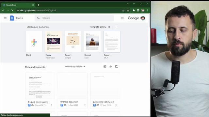
Task: Open the main hamburger menu
Action: coord(5,18)
